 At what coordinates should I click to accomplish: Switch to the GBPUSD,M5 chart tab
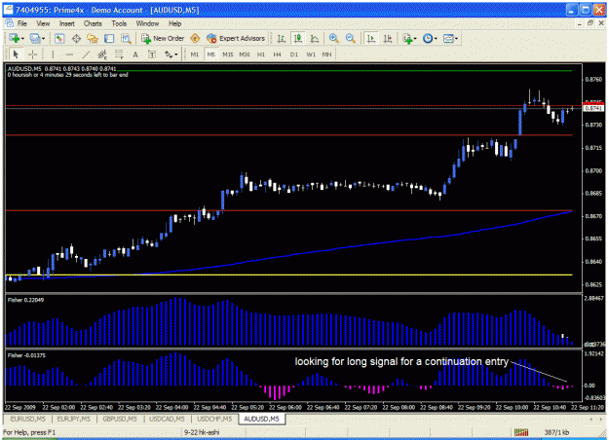click(x=120, y=419)
